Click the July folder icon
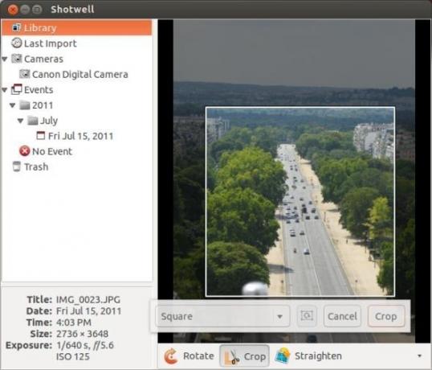432x370 pixels. pyautogui.click(x=32, y=121)
